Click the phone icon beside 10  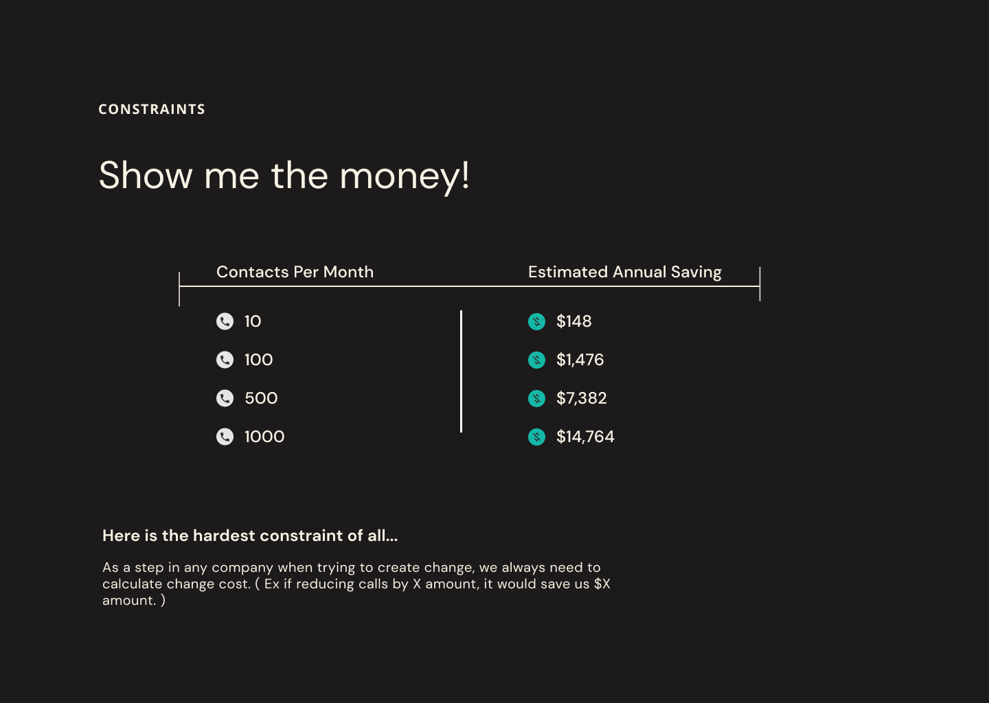[225, 321]
